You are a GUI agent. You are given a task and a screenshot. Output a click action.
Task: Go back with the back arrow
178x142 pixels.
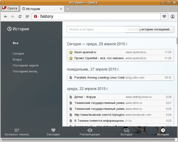click(5, 17)
